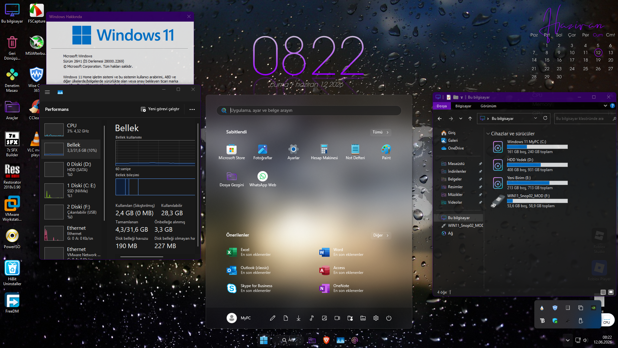This screenshot has height=348, width=618.
Task: Click the Wise Care shield tray icon
Action: [x=555, y=308]
